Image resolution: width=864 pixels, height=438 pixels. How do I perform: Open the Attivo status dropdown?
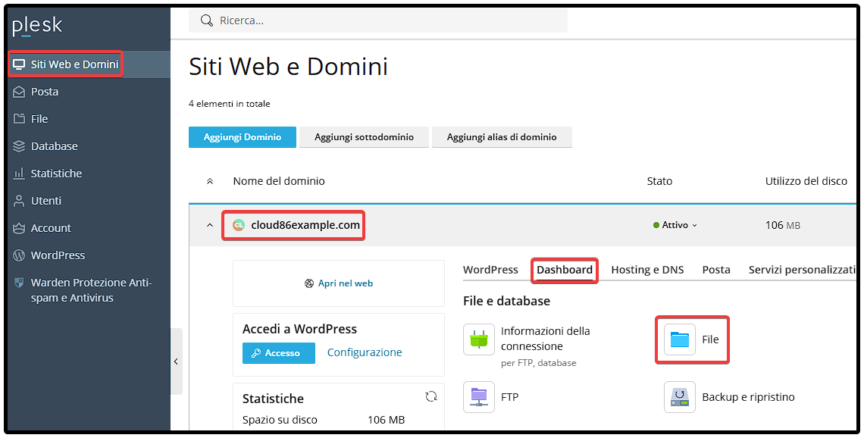click(675, 225)
